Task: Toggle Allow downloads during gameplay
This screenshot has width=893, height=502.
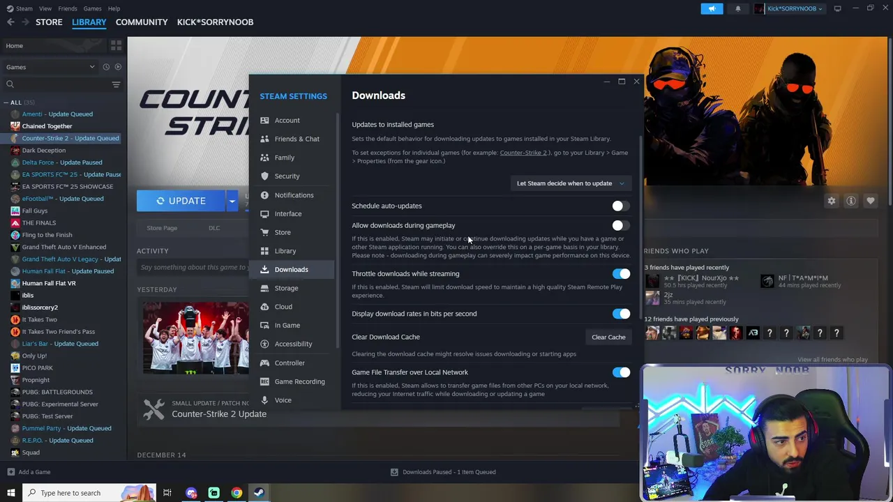Action: pyautogui.click(x=621, y=225)
